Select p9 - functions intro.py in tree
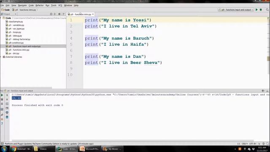This screenshot has width=270, height=152. coord(19,50)
